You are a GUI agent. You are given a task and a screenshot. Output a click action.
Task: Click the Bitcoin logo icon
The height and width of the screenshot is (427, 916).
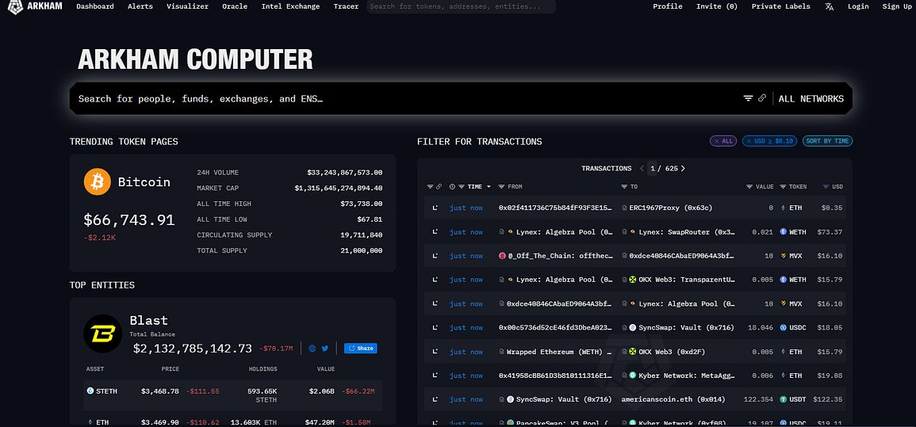pos(97,182)
